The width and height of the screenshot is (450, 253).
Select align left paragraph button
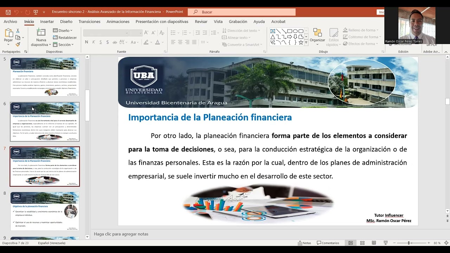point(173,42)
